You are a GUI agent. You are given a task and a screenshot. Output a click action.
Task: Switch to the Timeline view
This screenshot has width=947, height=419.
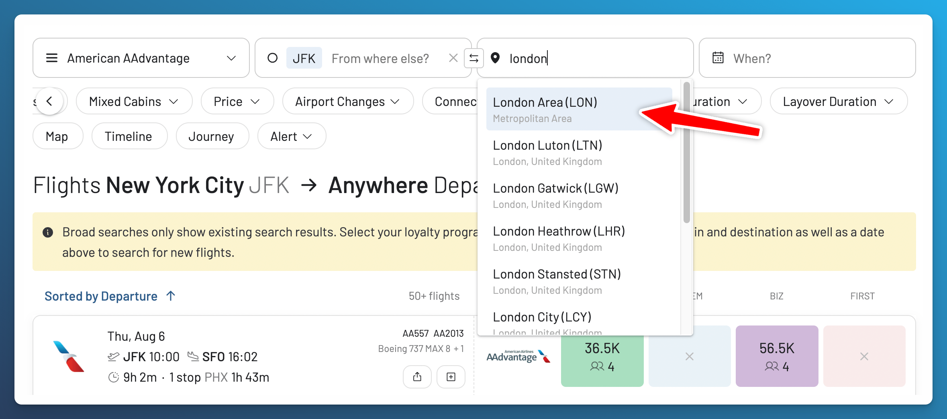(x=129, y=136)
